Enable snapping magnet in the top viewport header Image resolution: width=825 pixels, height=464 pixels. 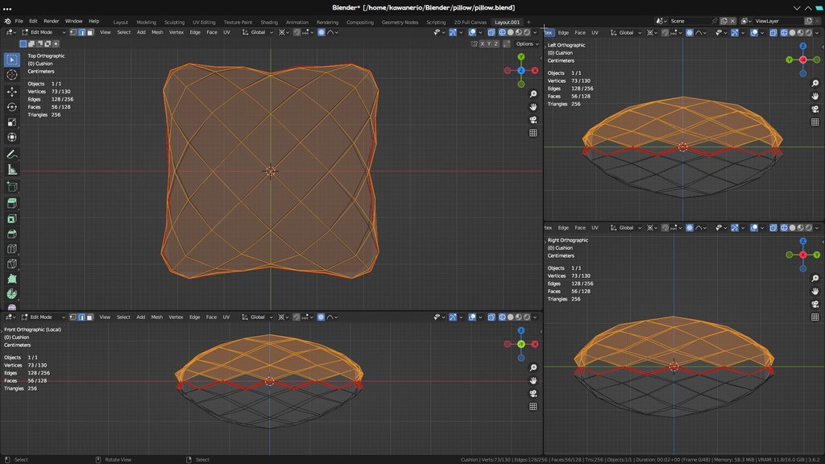pos(296,31)
